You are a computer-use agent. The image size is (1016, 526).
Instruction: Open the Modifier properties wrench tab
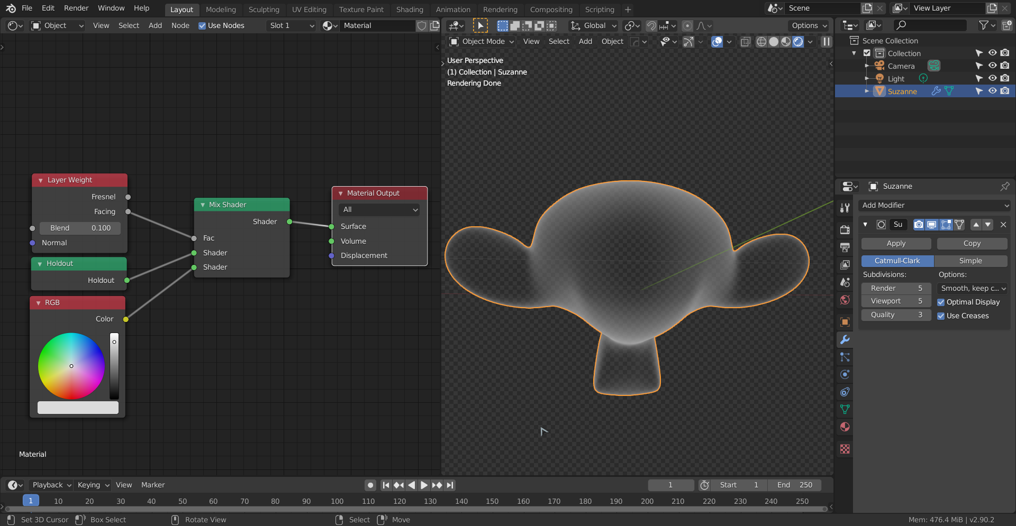point(845,339)
